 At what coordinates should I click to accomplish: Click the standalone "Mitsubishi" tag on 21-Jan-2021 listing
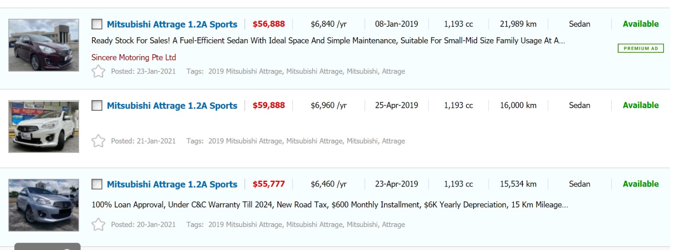[x=362, y=141]
